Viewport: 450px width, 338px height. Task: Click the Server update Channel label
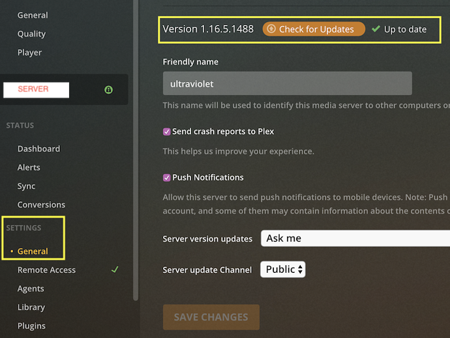207,270
